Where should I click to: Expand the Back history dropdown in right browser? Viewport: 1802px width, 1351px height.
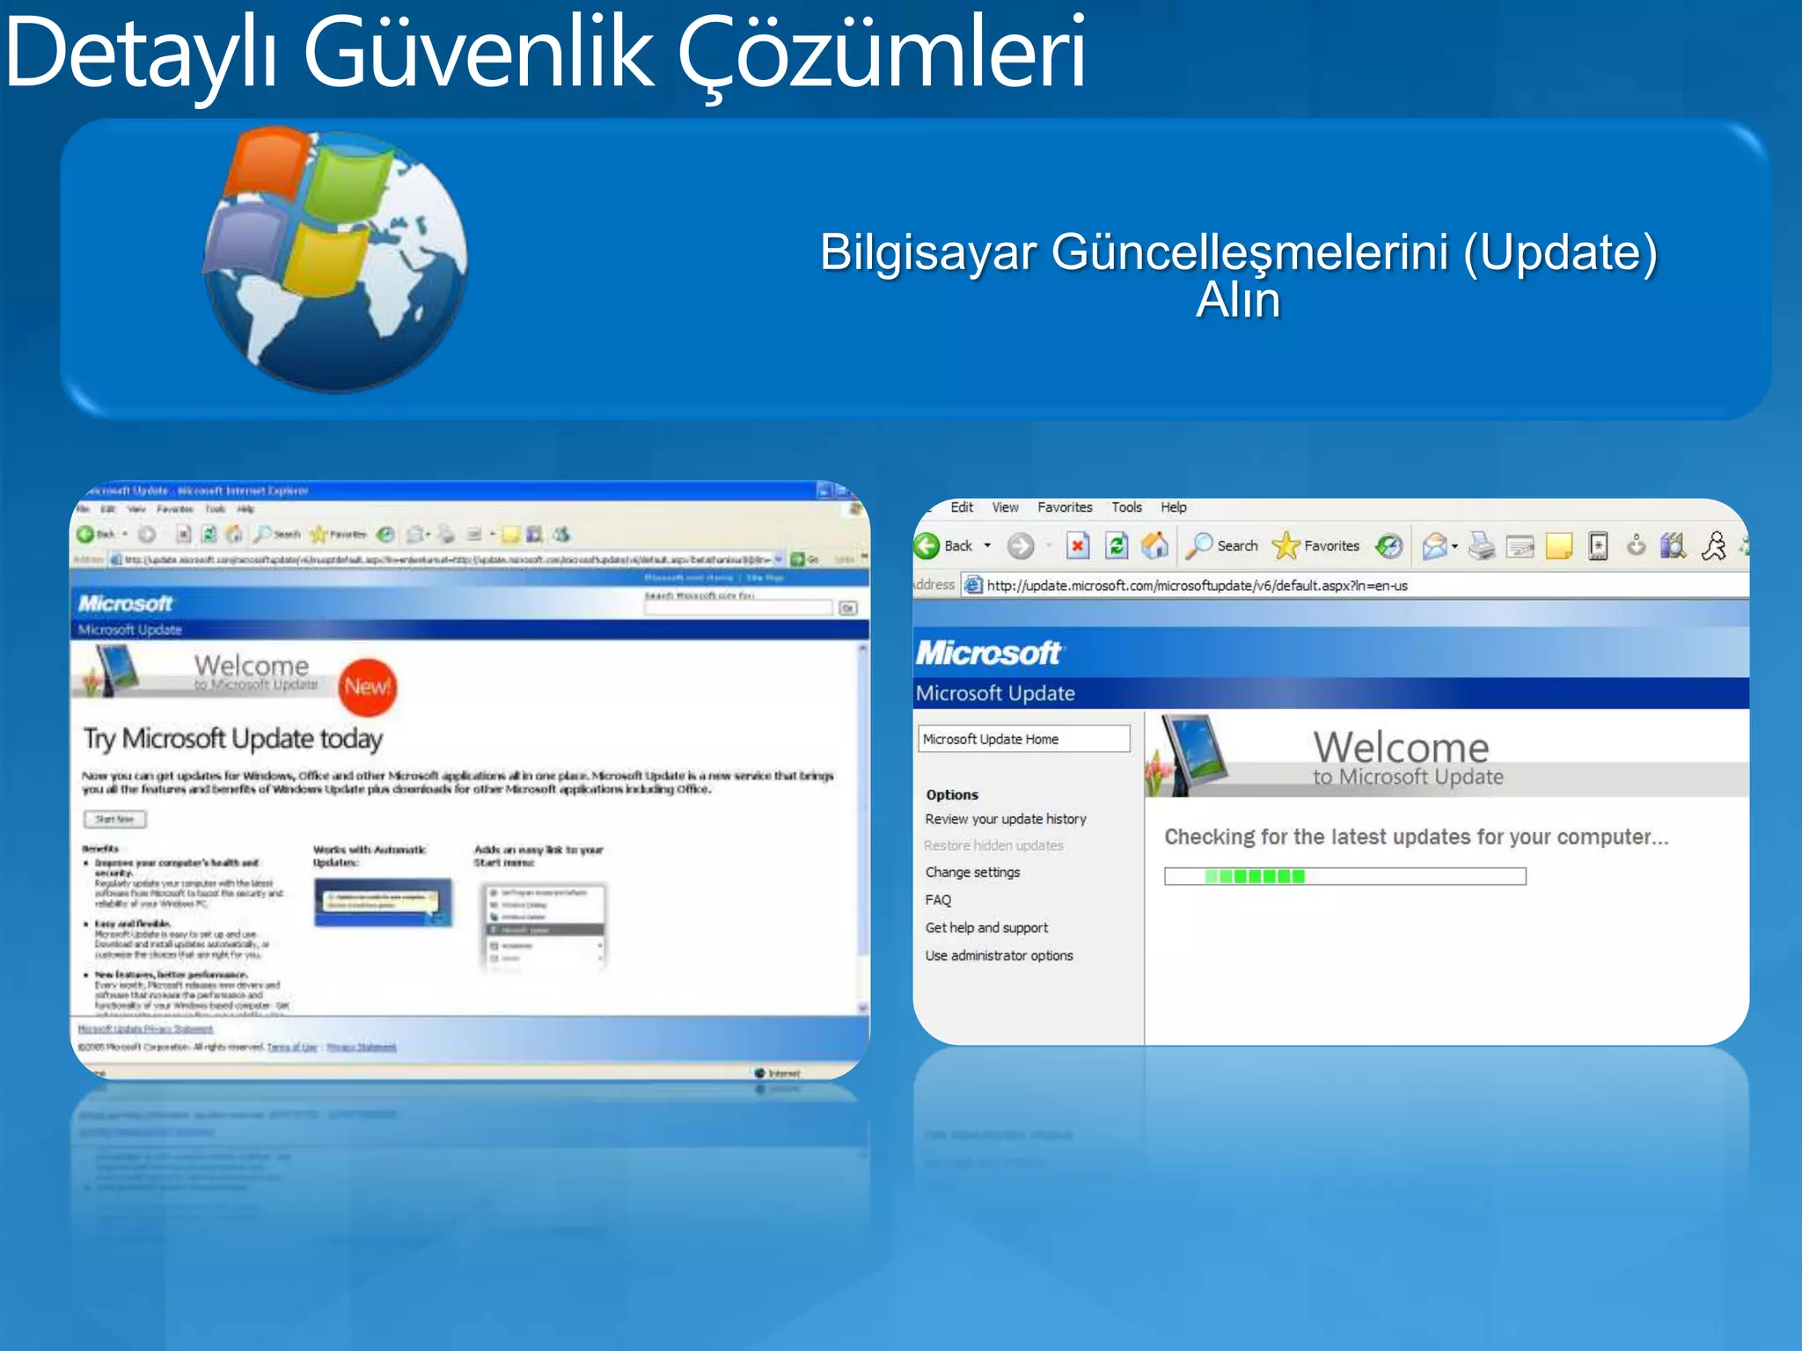click(x=987, y=546)
